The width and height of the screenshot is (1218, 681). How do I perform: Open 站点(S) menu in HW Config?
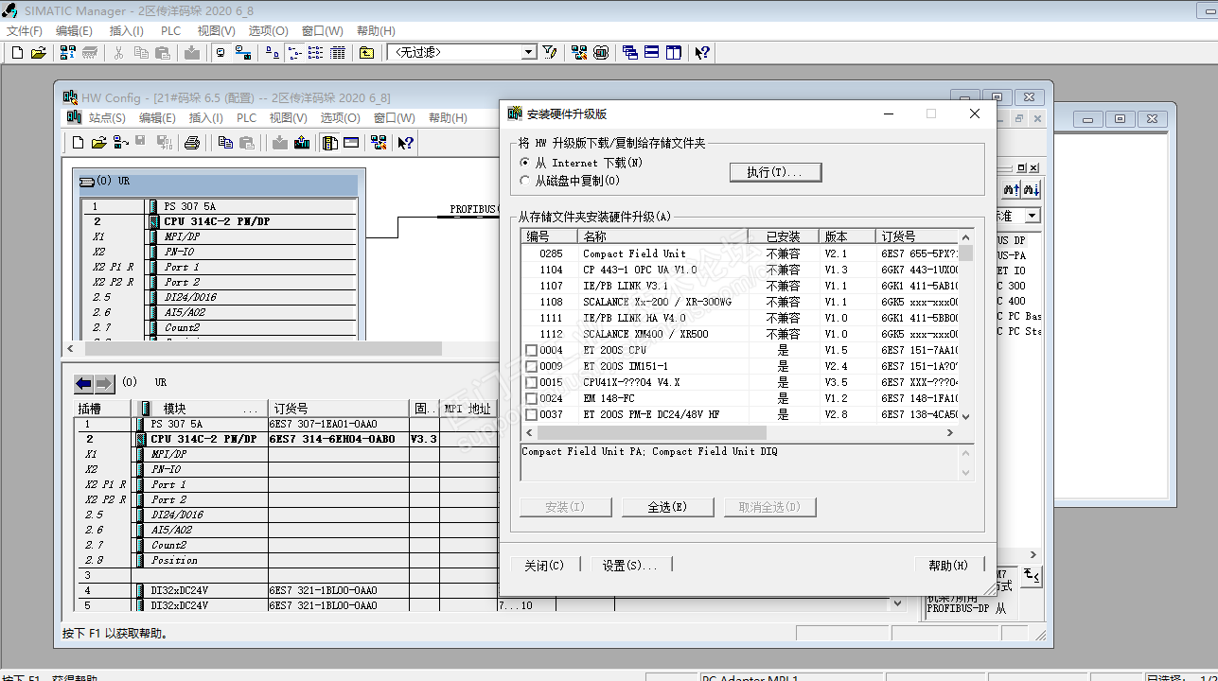point(107,118)
